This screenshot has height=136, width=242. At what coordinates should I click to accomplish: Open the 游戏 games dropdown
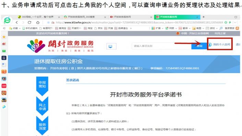point(211,28)
